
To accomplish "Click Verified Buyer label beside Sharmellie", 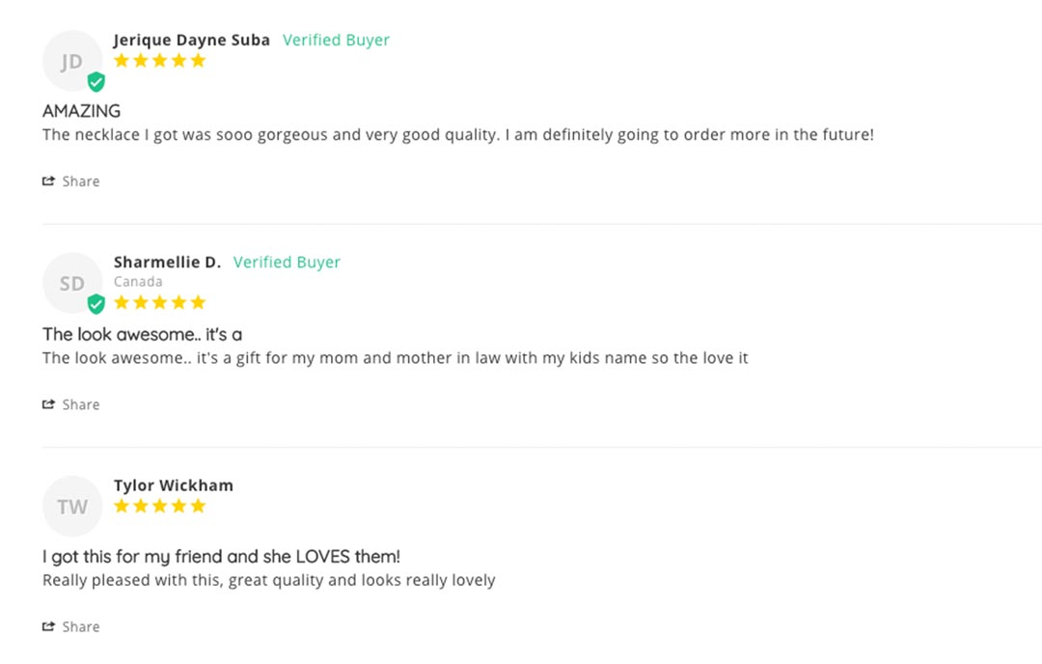I will coord(287,262).
